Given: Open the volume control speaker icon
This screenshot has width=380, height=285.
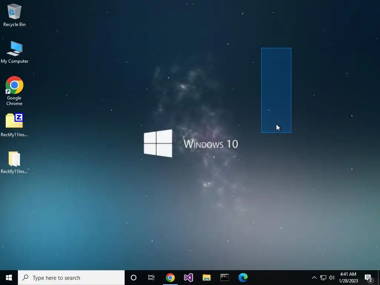Looking at the screenshot, I should click(x=332, y=278).
